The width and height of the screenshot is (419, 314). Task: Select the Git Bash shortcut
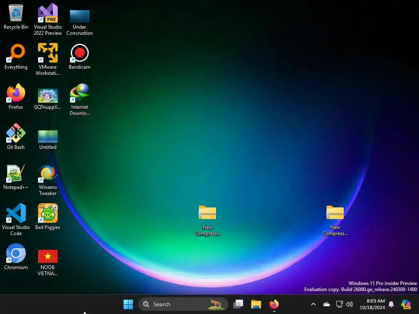(16, 137)
